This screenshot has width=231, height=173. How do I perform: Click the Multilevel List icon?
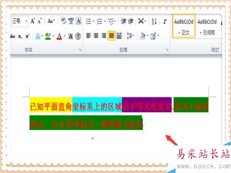112,21
